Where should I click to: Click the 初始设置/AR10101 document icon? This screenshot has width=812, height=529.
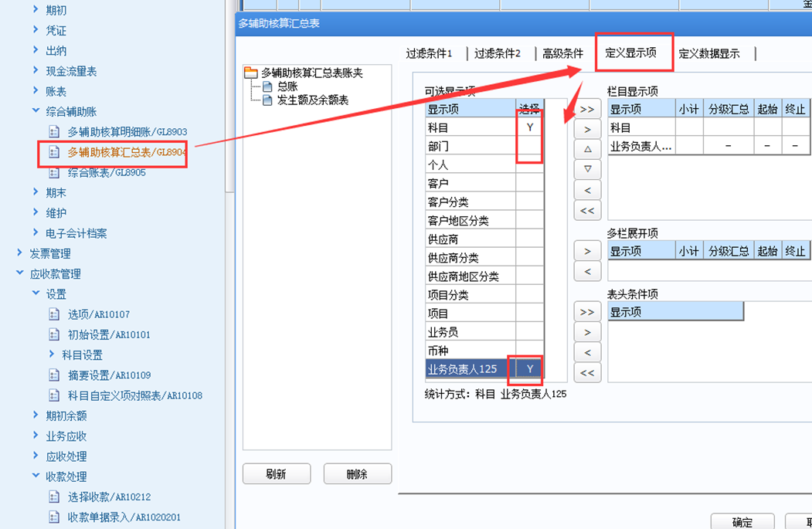coord(54,334)
